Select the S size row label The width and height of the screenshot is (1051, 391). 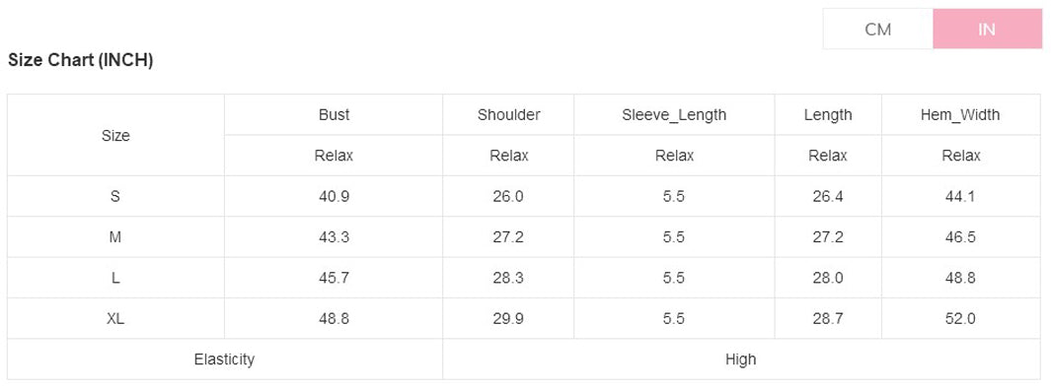click(115, 197)
